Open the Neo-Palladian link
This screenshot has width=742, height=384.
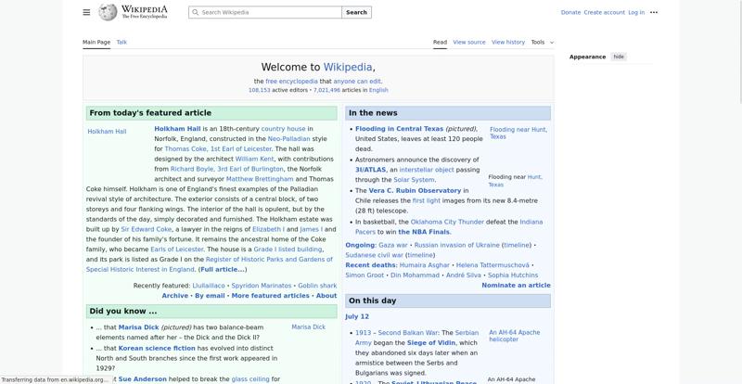[288, 139]
